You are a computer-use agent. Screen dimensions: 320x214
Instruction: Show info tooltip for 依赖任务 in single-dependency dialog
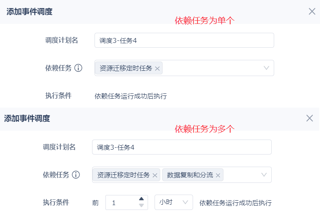(x=79, y=68)
